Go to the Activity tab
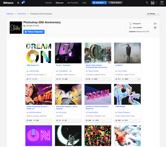 click(48, 3)
